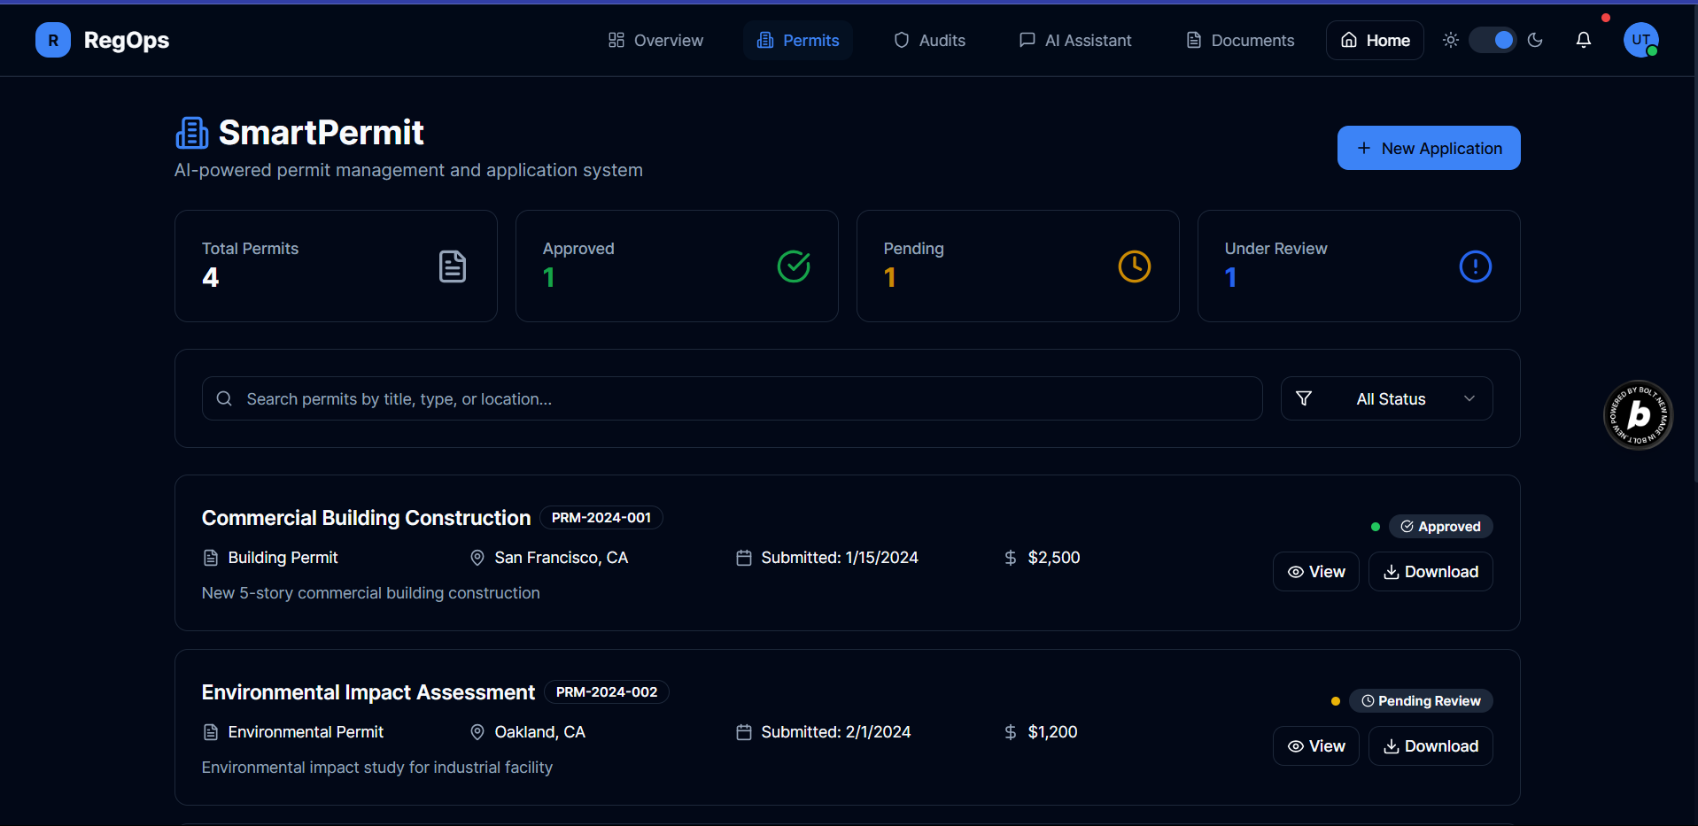The width and height of the screenshot is (1698, 826).
Task: Click the sun light-mode icon
Action: (1450, 40)
